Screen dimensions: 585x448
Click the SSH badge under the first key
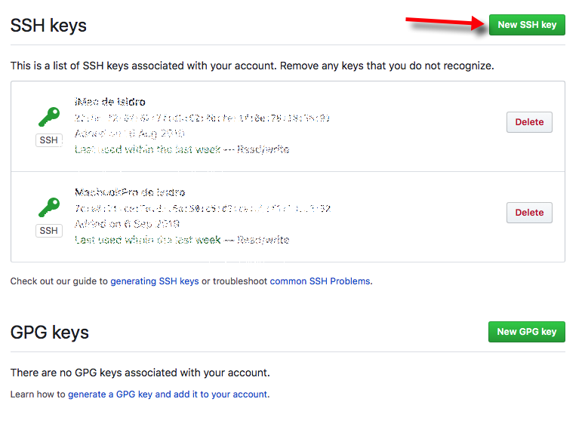(x=49, y=140)
